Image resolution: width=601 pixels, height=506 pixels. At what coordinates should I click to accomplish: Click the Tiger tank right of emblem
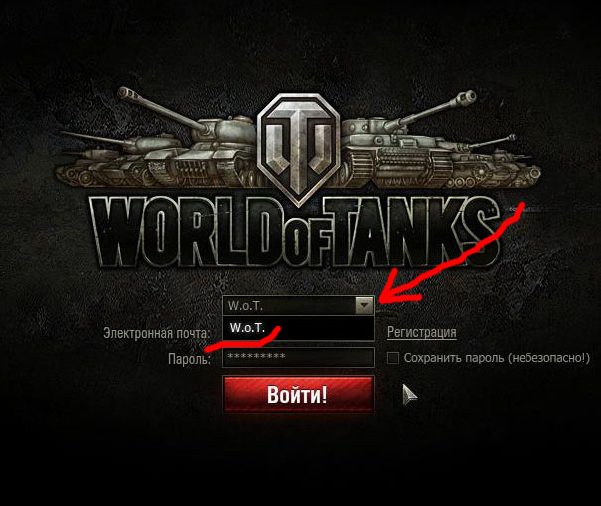click(x=402, y=146)
